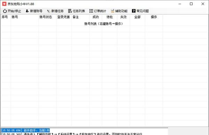Viewport: 209px width, 135px height.
Task: Minimize the 京东抢购小牛 window
Action: 180,4
